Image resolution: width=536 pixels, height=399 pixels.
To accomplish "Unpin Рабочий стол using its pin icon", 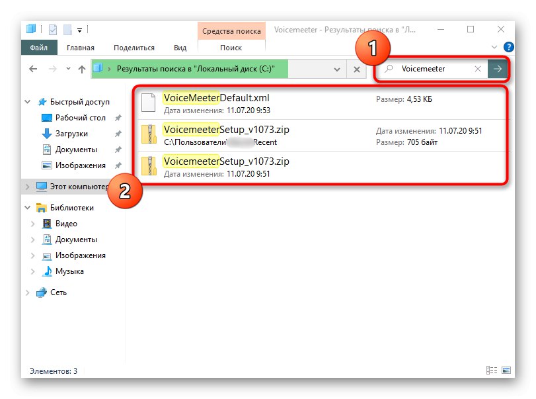I will click(x=118, y=118).
